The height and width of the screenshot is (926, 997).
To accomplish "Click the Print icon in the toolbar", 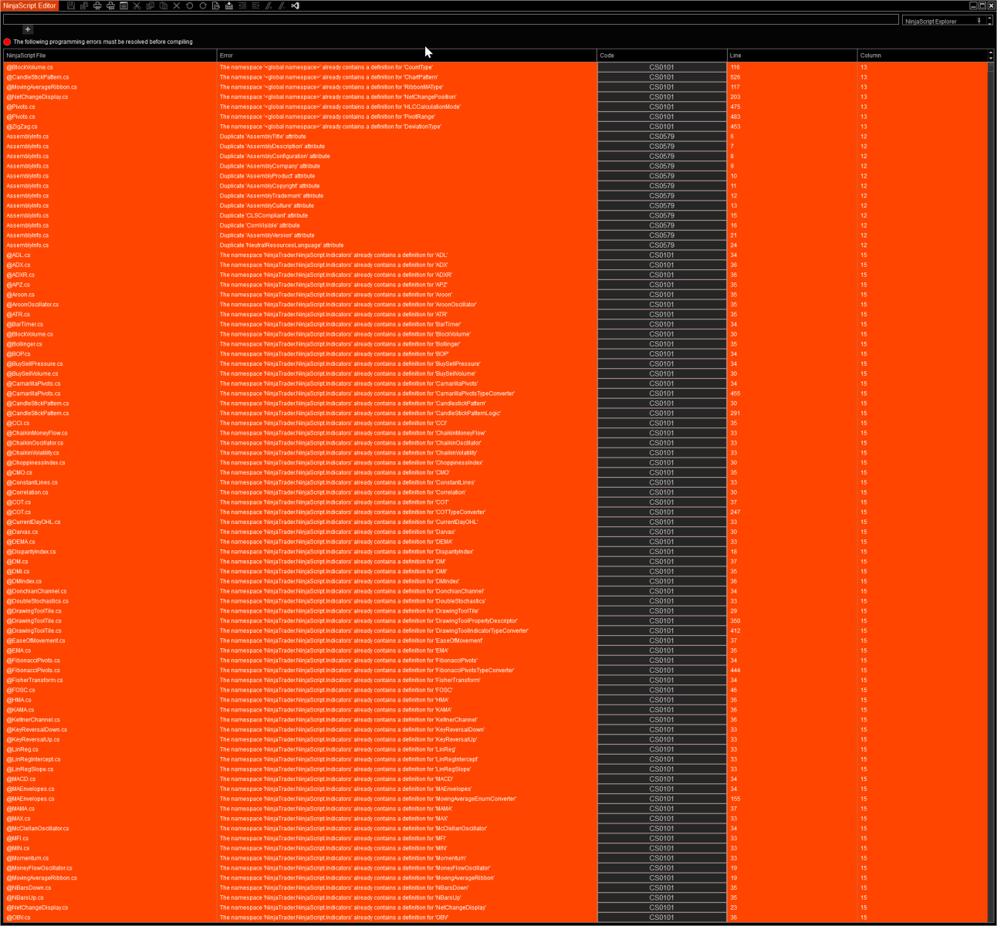I will [x=97, y=5].
